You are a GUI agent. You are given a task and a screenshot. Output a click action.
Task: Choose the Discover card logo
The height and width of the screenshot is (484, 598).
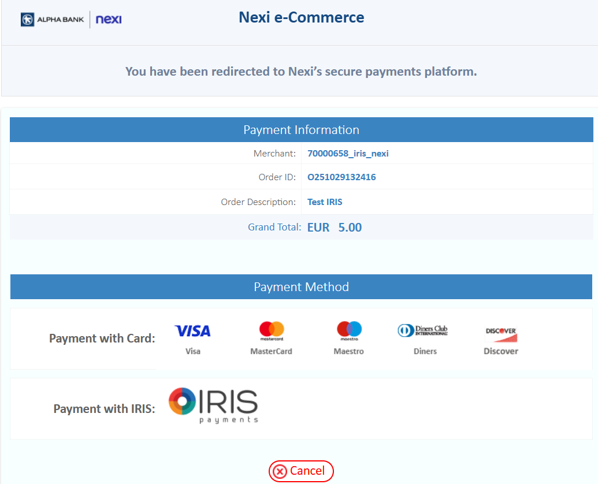501,334
